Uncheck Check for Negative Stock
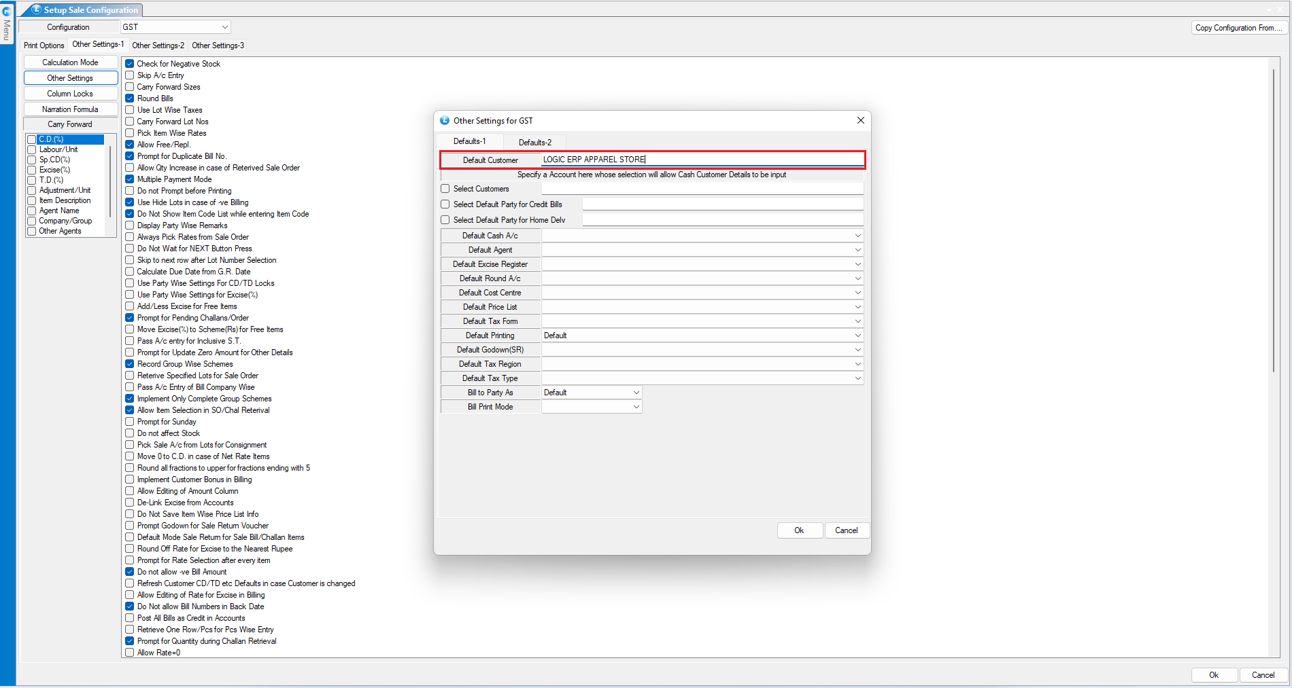1292x688 pixels. click(130, 64)
